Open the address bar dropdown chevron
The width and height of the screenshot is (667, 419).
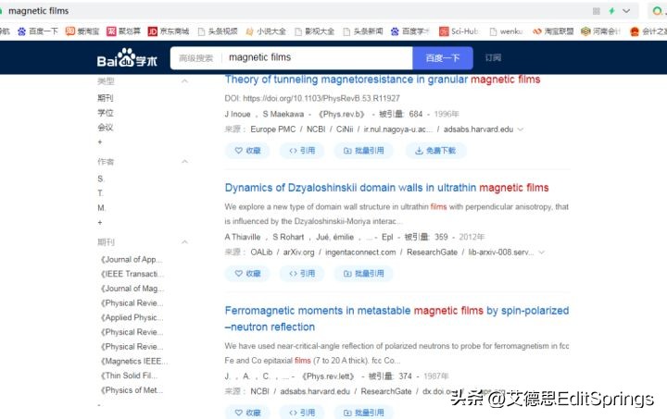pos(626,11)
